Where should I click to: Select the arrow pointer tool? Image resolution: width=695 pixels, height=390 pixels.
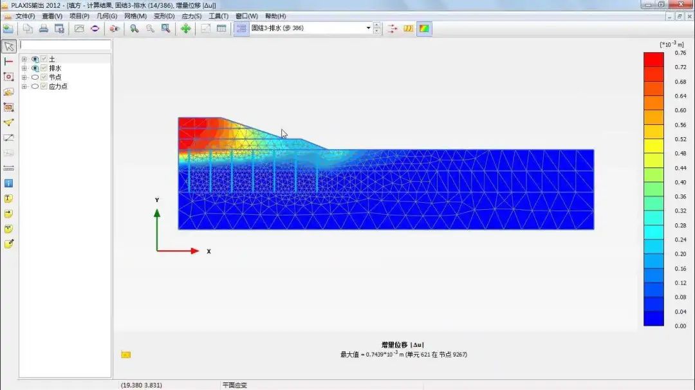tap(9, 46)
